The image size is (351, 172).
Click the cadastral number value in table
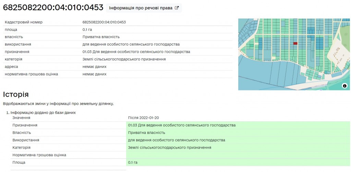pos(104,22)
